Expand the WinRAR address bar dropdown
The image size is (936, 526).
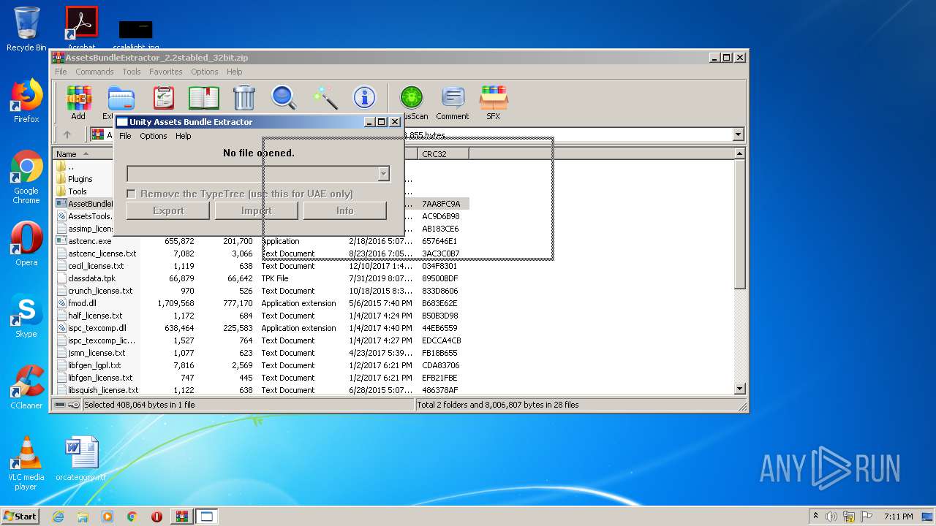tap(738, 134)
